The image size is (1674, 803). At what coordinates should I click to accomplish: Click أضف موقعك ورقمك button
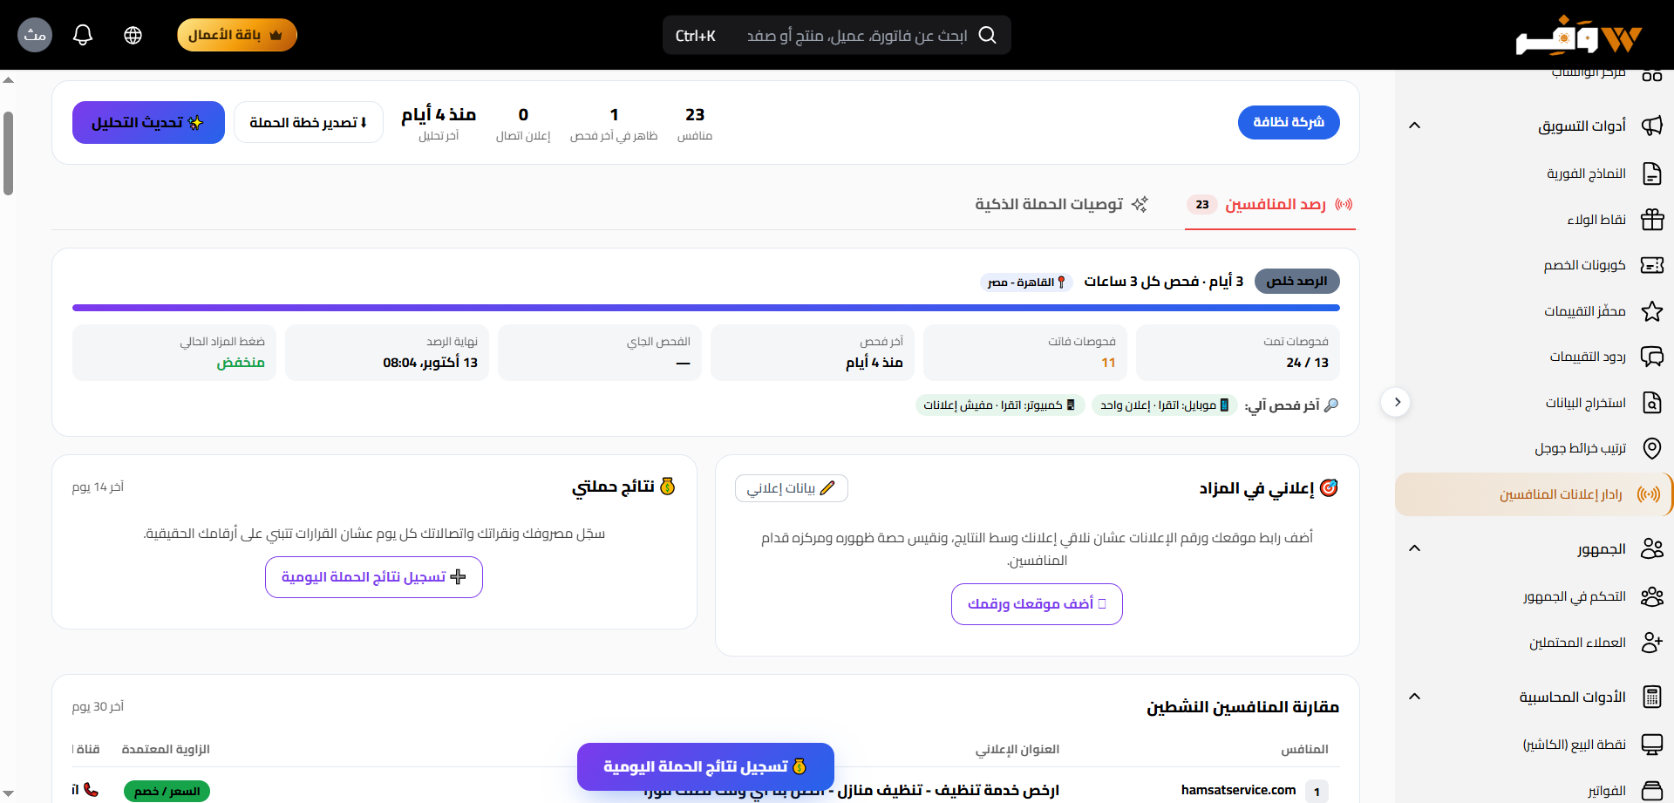click(x=1037, y=604)
